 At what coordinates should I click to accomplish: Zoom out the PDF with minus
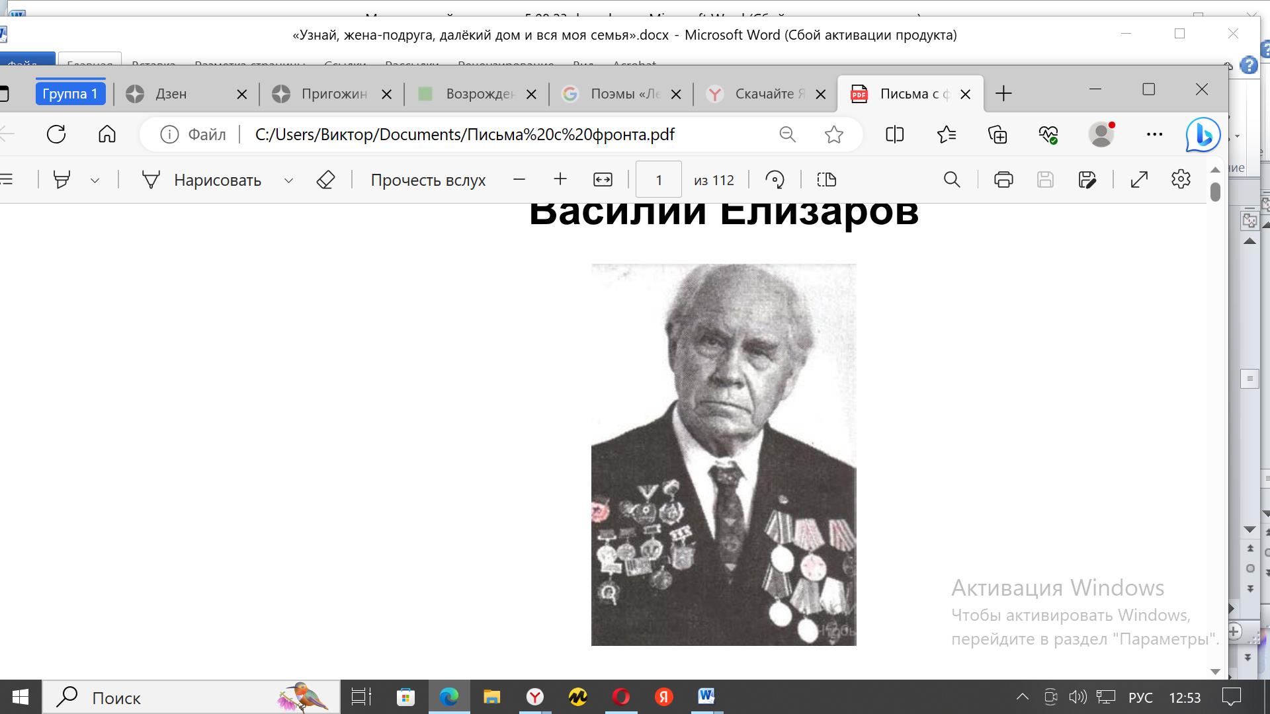519,179
